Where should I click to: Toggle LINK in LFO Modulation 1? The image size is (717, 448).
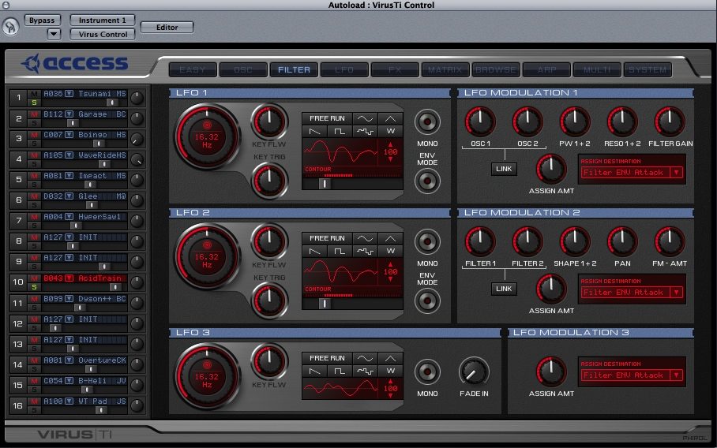tap(504, 169)
